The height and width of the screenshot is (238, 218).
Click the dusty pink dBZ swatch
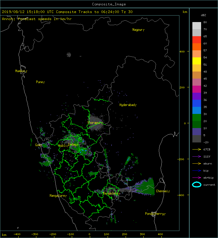pyautogui.click(x=197, y=82)
